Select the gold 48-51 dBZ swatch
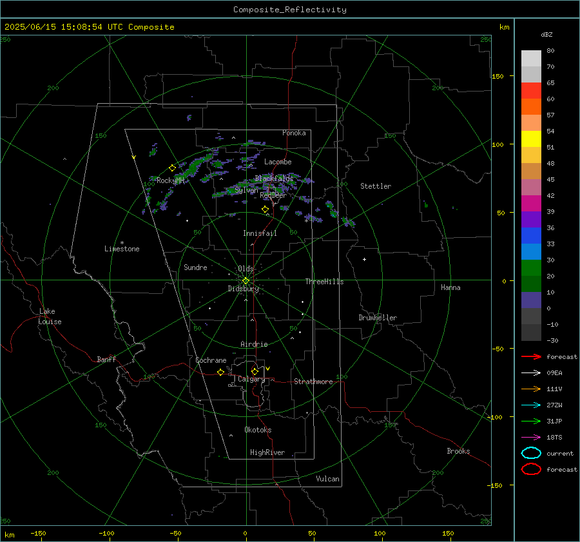This screenshot has width=580, height=542. click(x=531, y=155)
